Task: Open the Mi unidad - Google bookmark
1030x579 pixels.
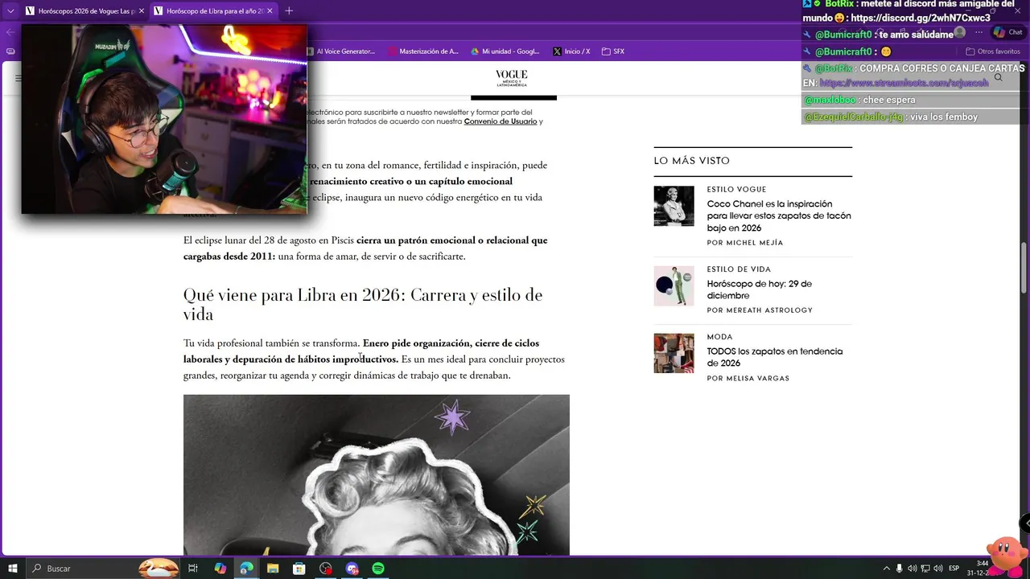Action: click(505, 51)
